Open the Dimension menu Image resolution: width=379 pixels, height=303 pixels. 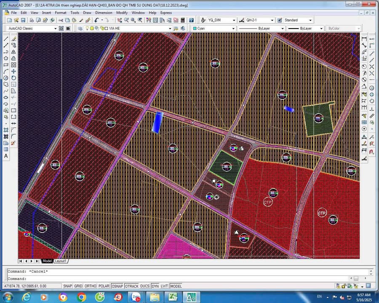click(104, 13)
